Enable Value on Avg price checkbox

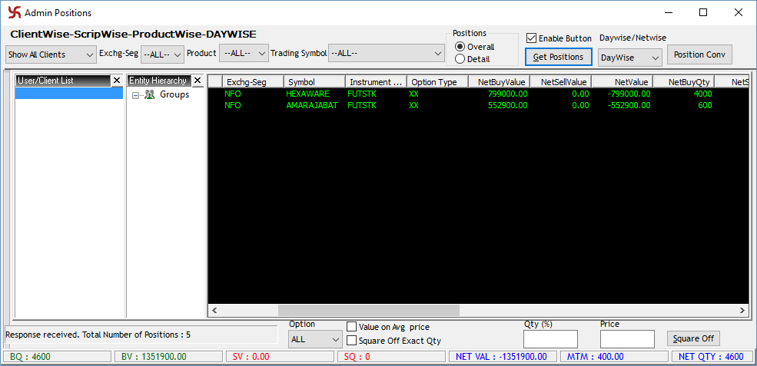pyautogui.click(x=351, y=327)
